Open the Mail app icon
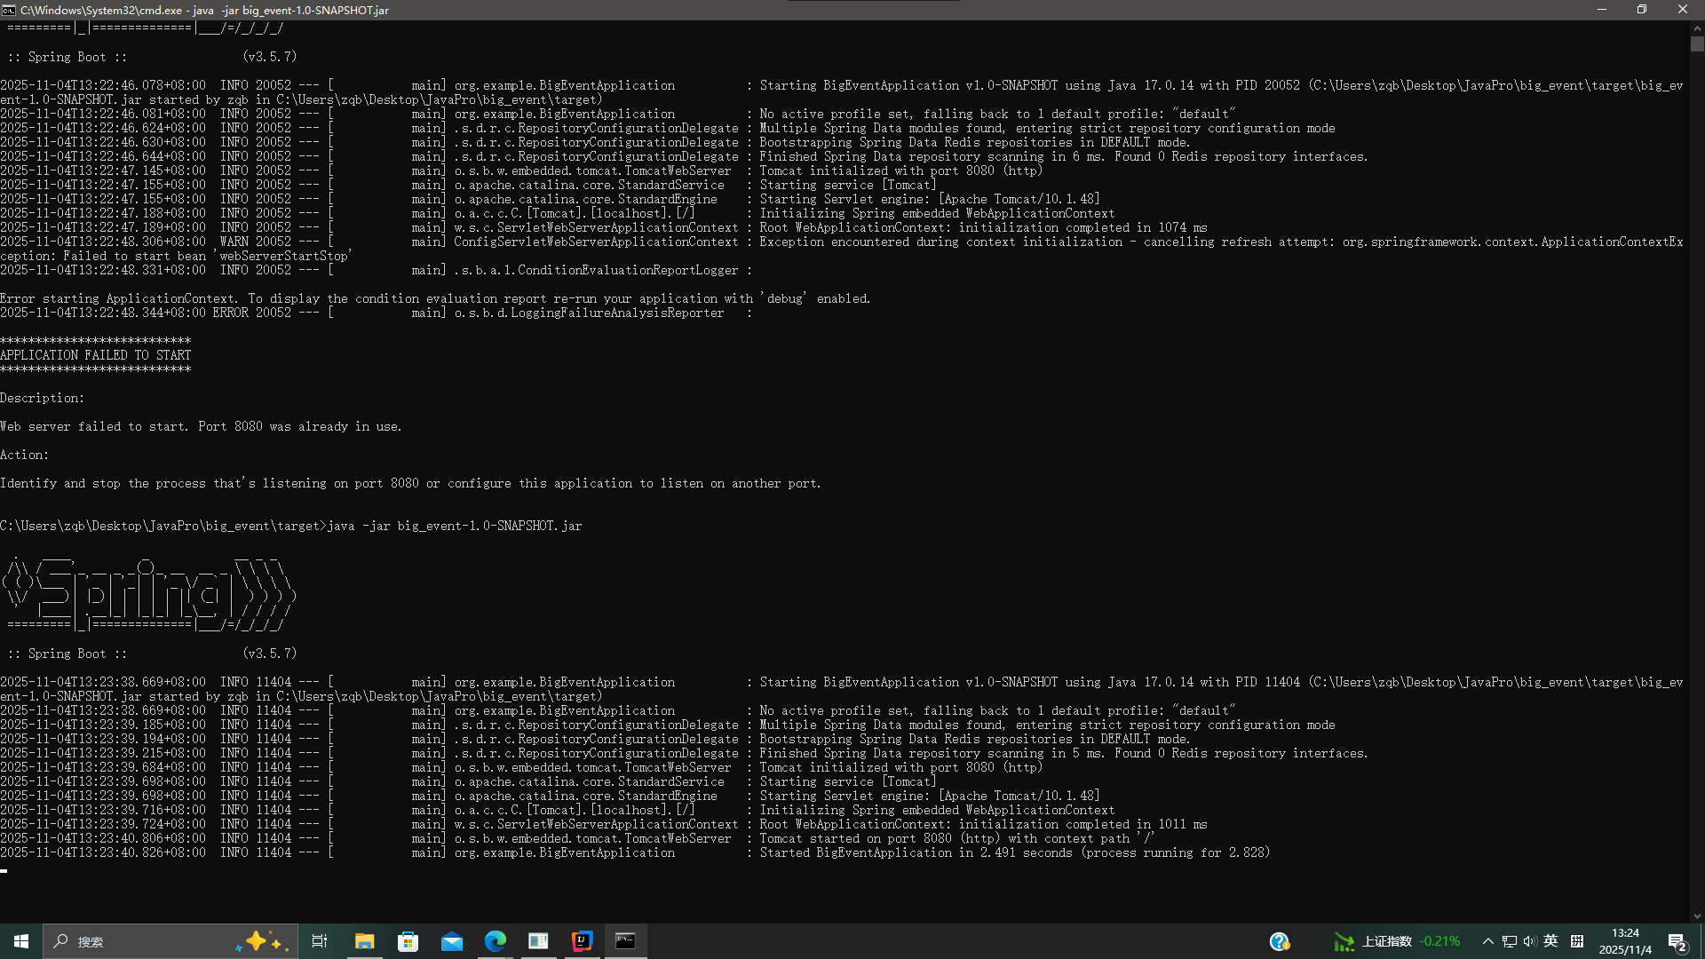 [x=451, y=941]
